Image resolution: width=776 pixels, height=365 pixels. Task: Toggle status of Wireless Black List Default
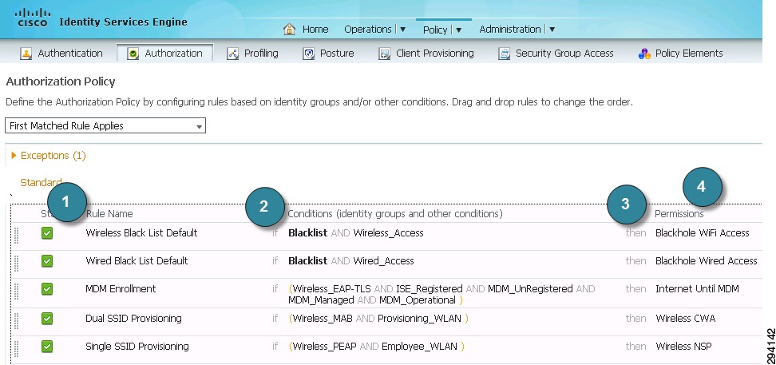(47, 232)
